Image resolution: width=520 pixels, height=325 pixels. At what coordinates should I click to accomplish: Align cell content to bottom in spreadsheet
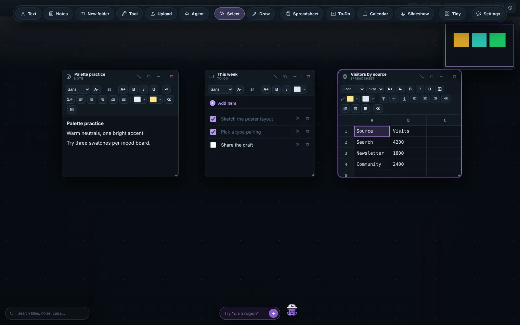point(404,99)
